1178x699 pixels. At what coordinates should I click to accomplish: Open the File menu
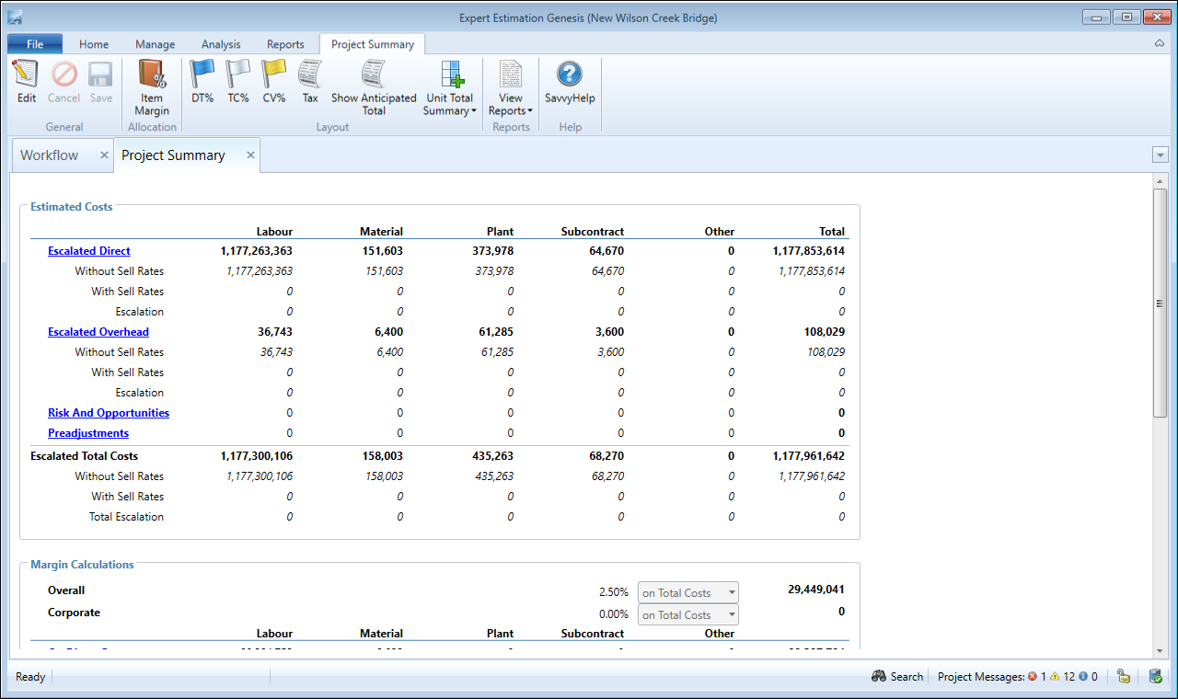35,44
